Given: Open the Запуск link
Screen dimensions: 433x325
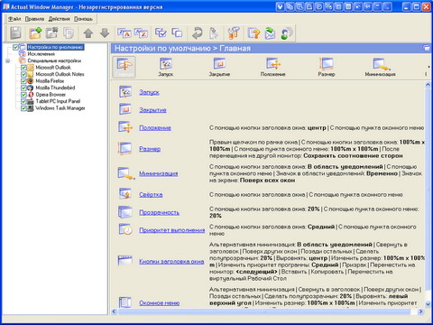Looking at the screenshot, I should point(149,92).
